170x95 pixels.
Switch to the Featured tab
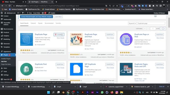tap(33, 23)
